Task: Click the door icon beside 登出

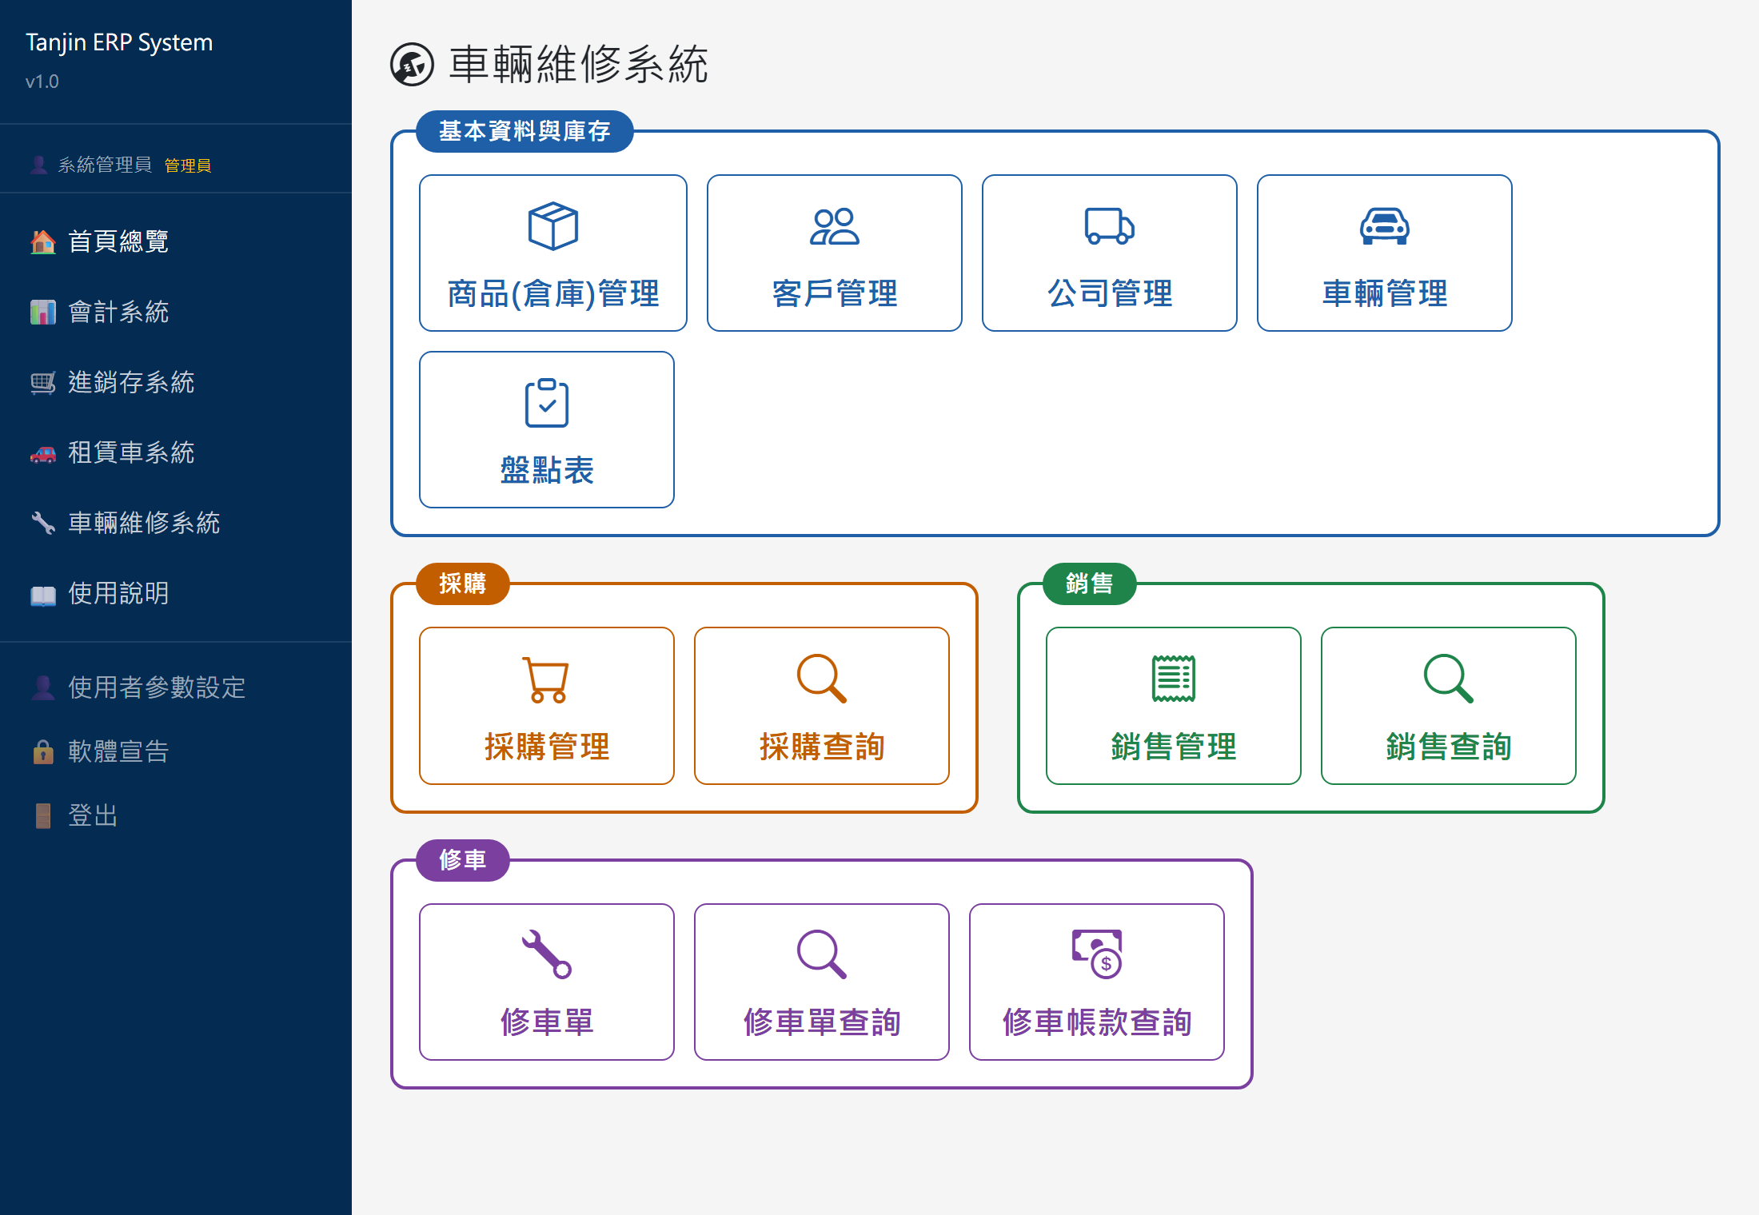Action: [43, 815]
